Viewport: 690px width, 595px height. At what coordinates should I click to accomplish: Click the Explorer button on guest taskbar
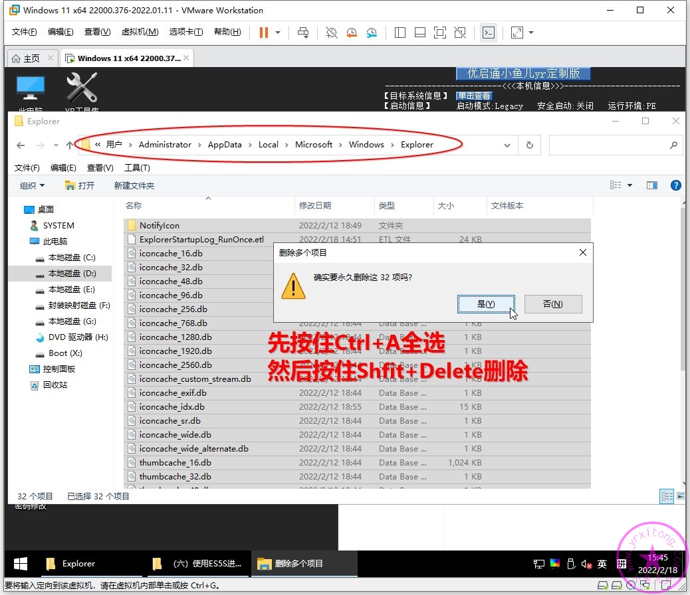click(x=92, y=564)
